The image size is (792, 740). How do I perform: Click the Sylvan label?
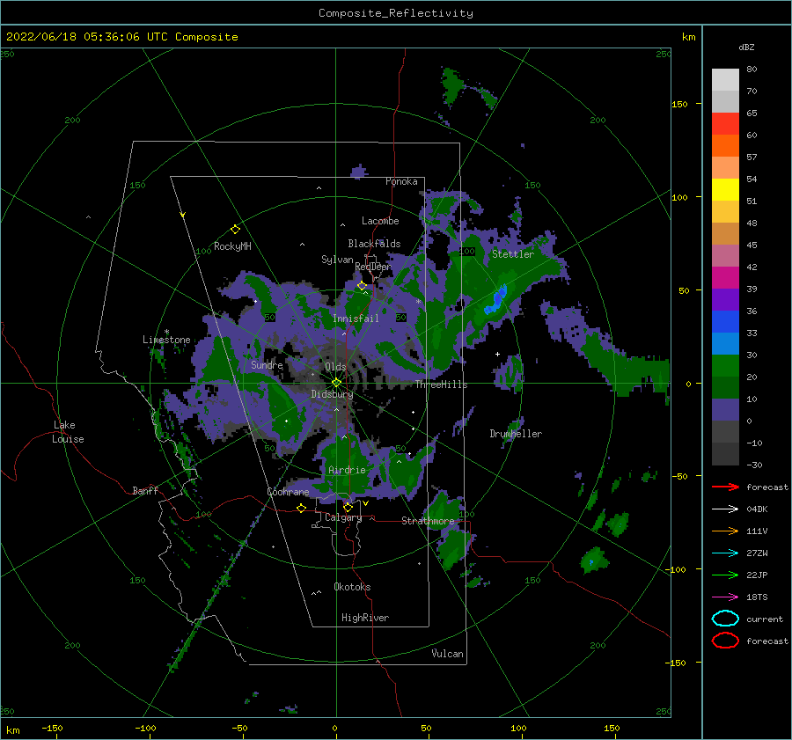[x=337, y=260]
